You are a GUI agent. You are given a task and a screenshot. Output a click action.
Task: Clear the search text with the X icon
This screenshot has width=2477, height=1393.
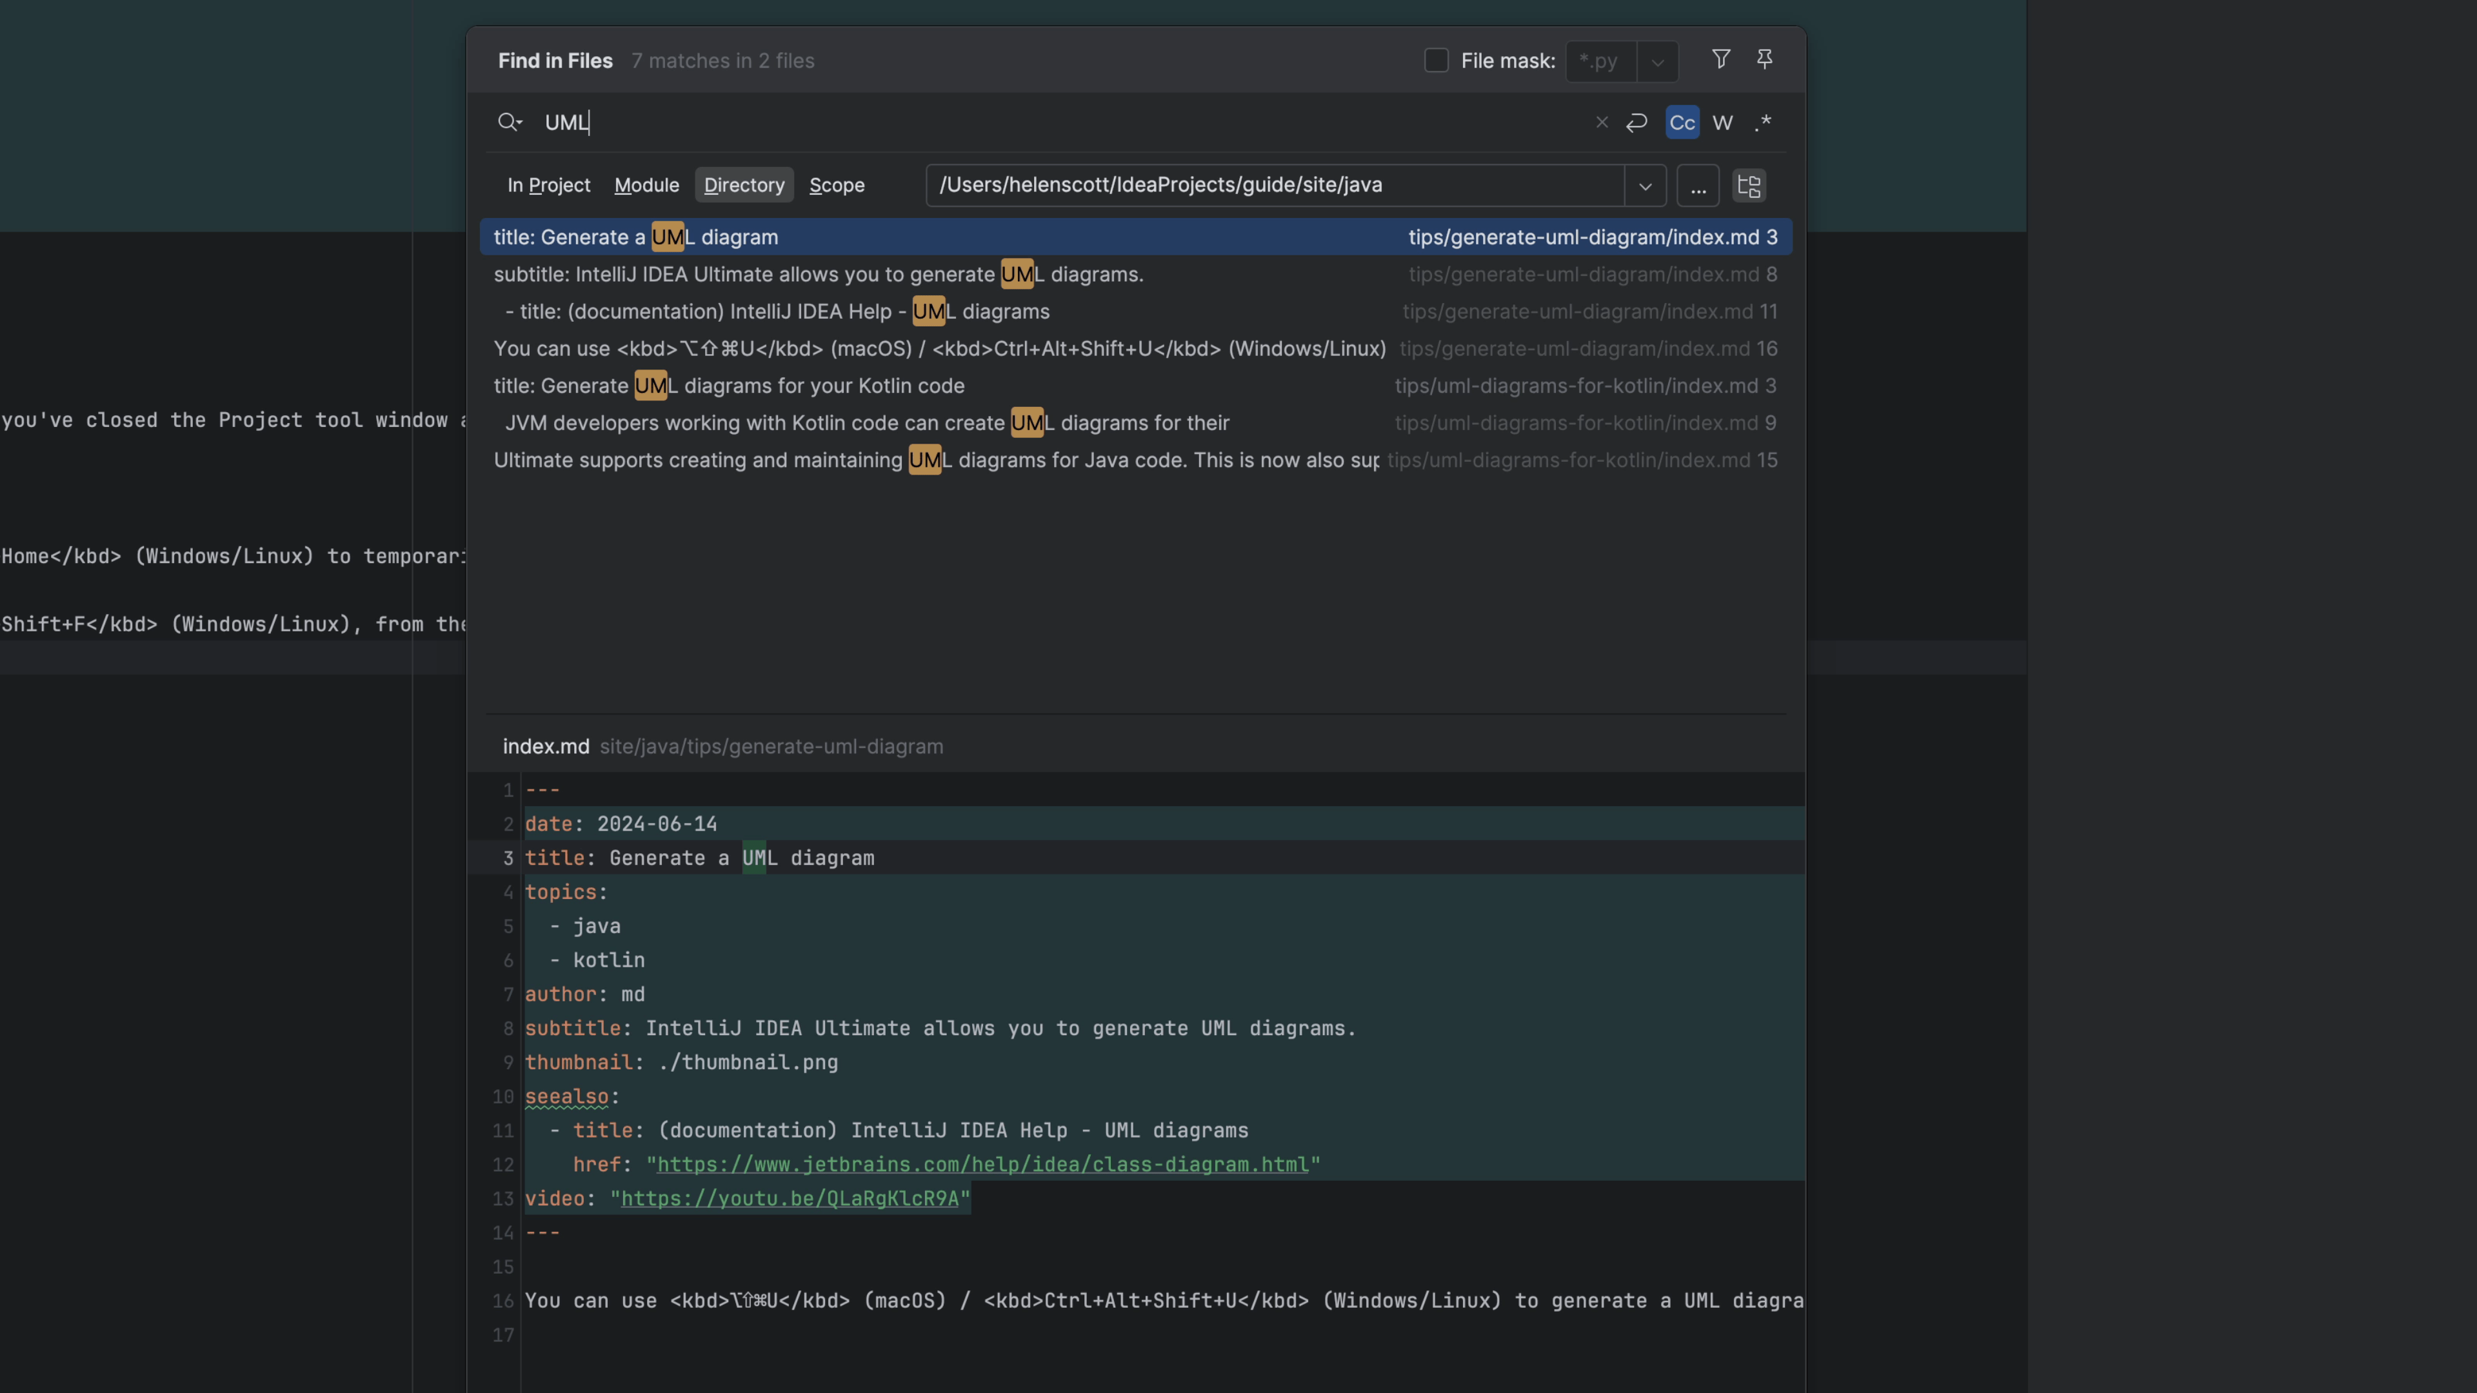[x=1601, y=122]
